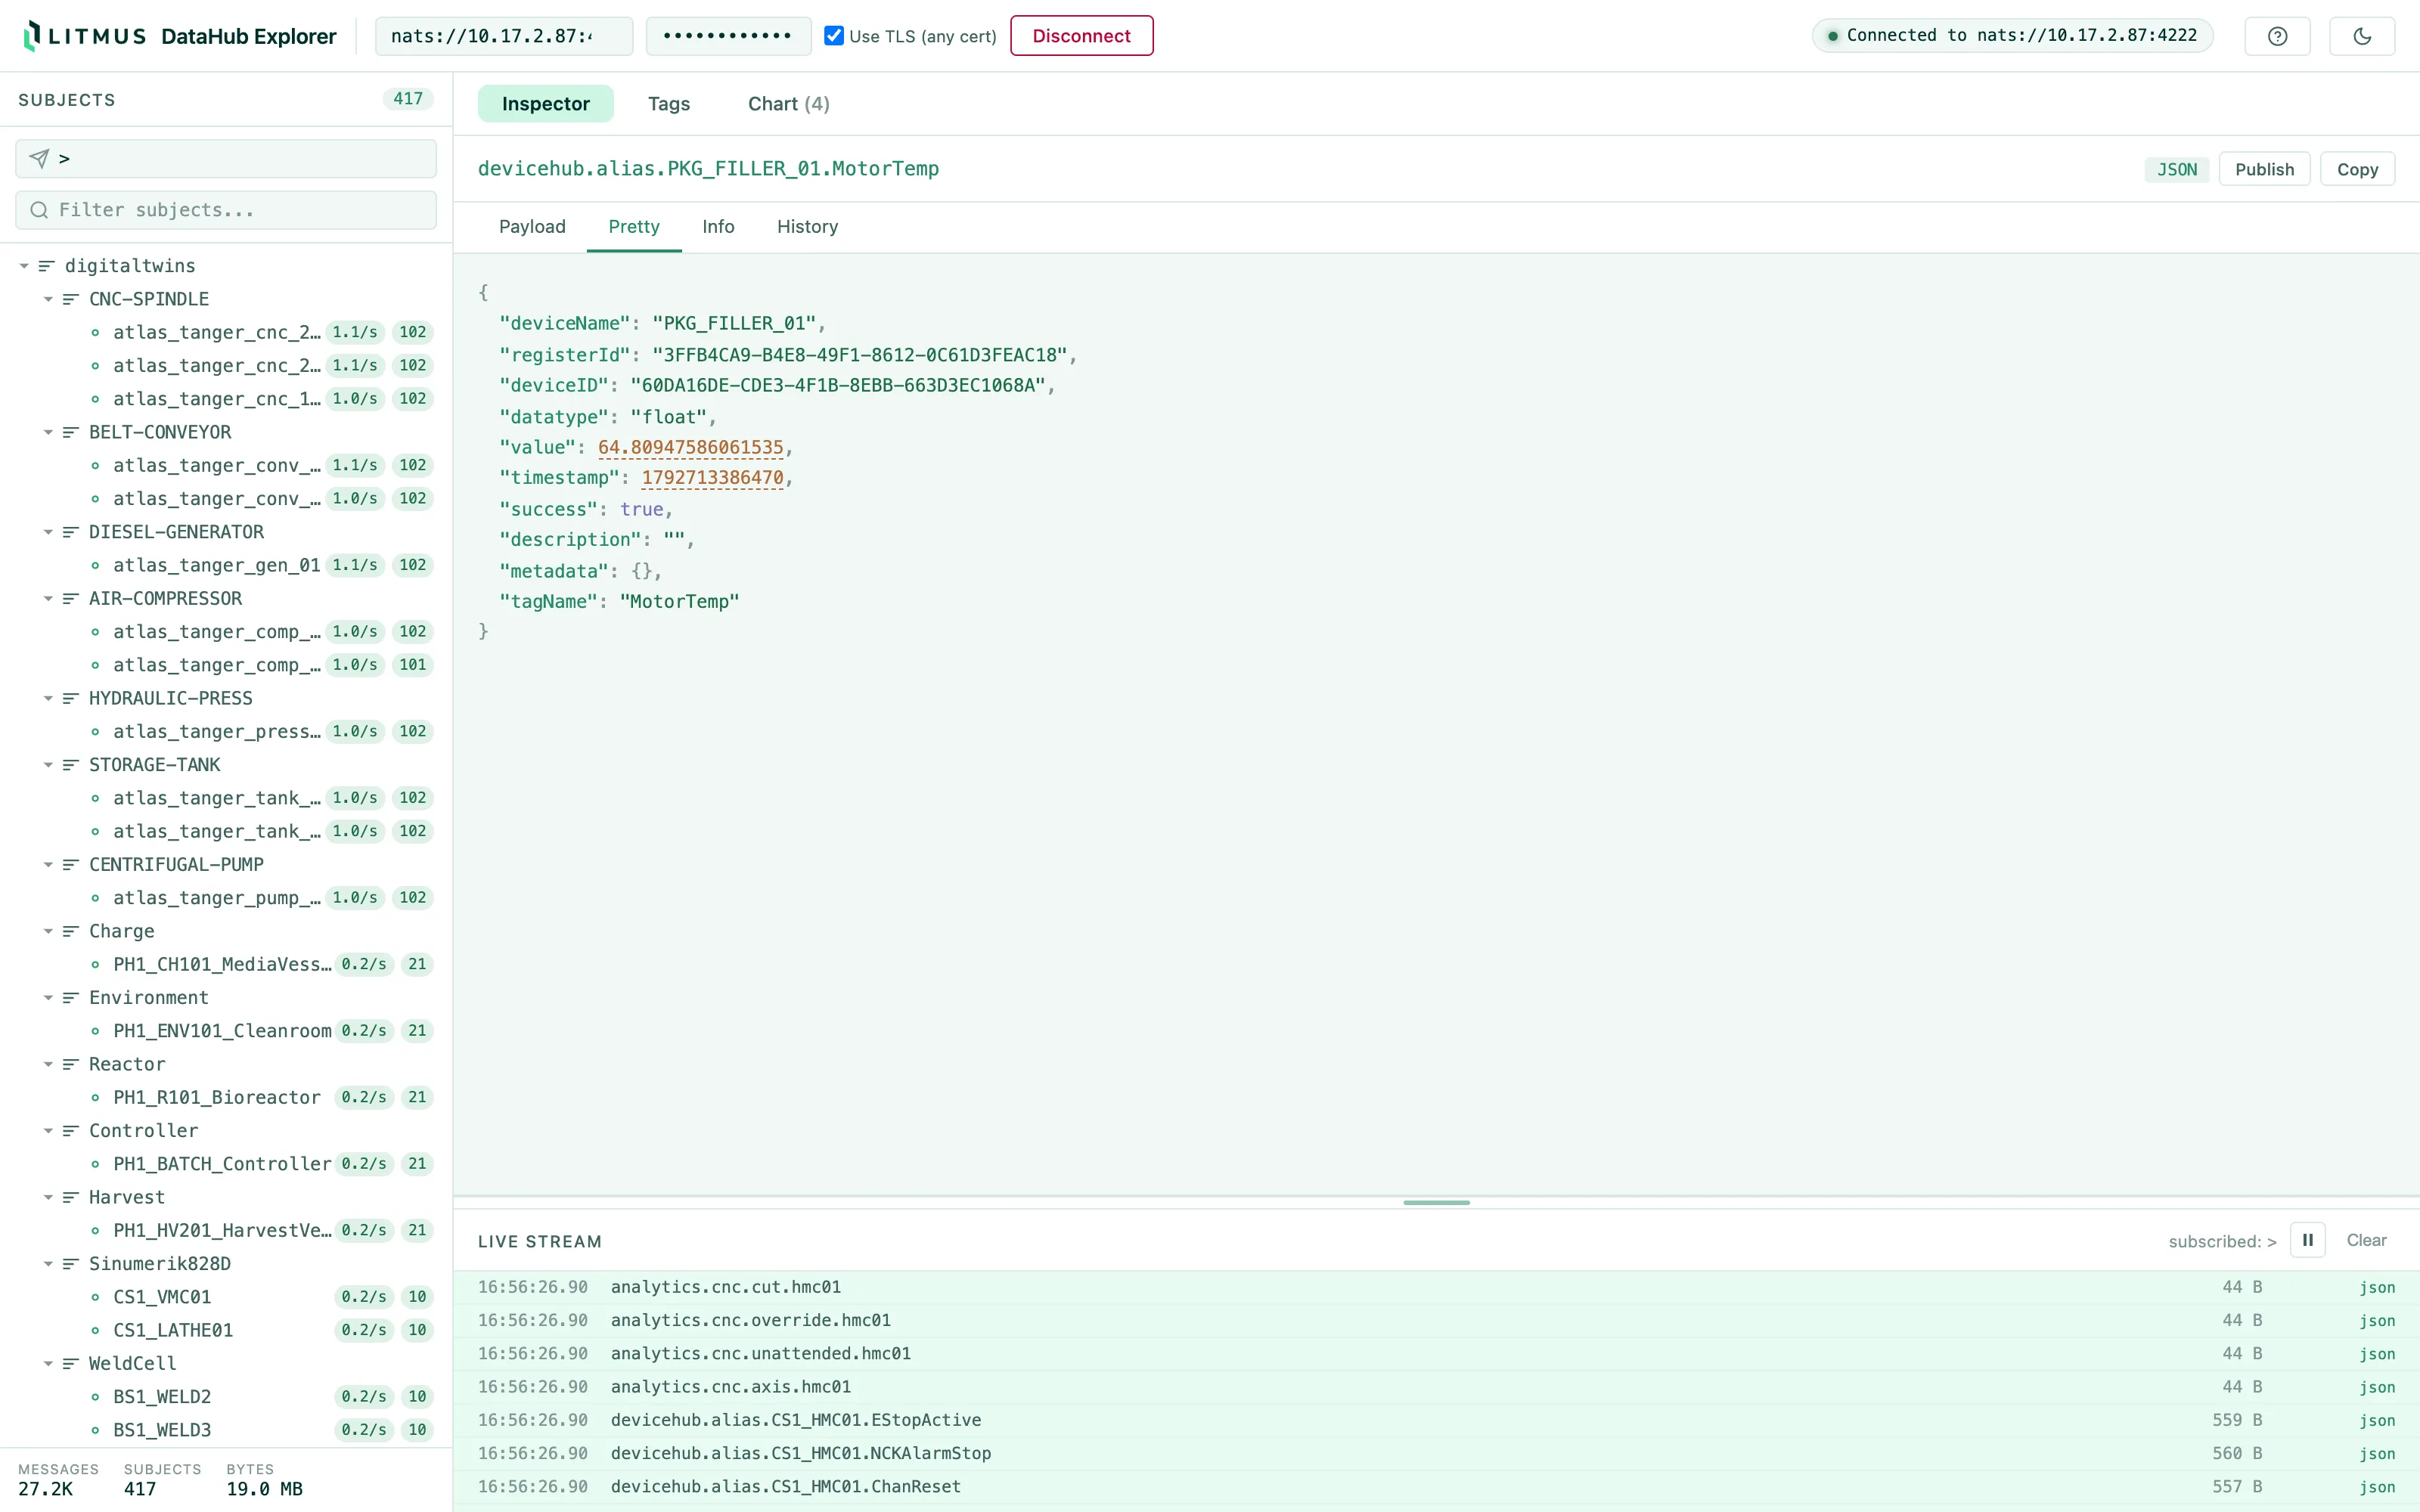
Task: Select stream row devicehub.alias.CS1_HMC01.EStopActive
Action: point(1436,1420)
